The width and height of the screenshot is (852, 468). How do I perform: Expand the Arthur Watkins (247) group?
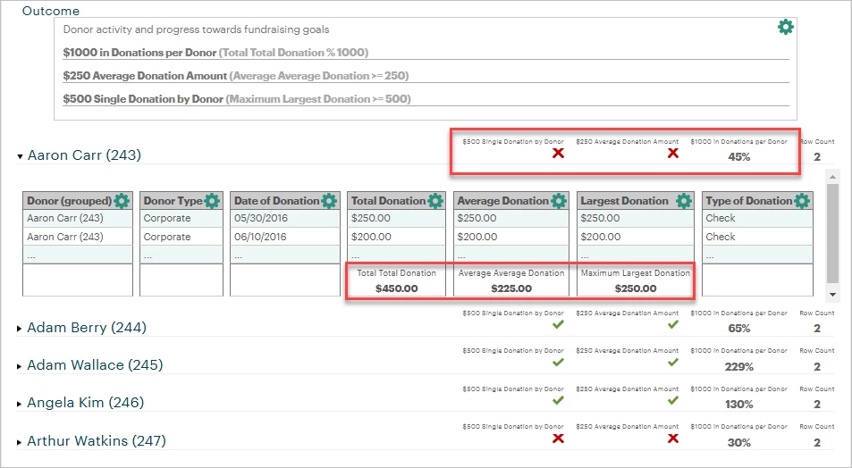pos(20,442)
